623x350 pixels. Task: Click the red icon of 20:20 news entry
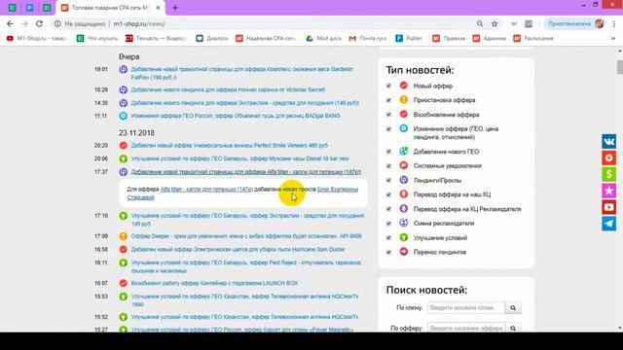(x=124, y=146)
